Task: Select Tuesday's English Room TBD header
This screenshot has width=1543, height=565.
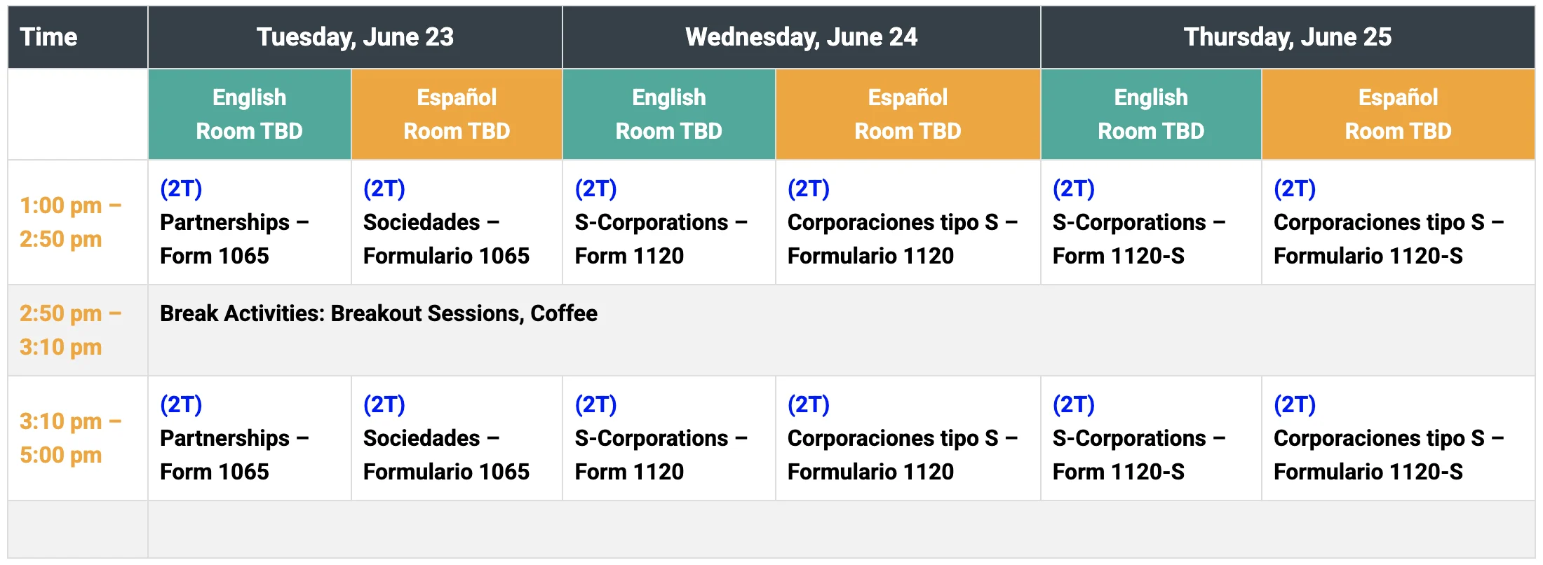Action: 249,114
